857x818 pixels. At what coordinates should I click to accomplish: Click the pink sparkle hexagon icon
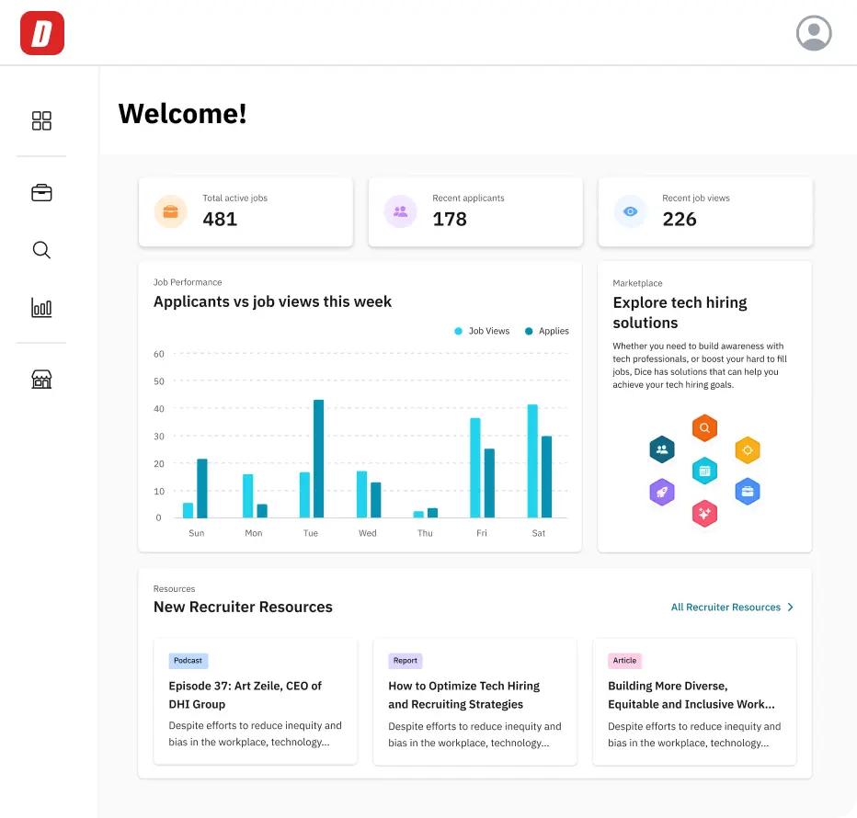point(704,514)
